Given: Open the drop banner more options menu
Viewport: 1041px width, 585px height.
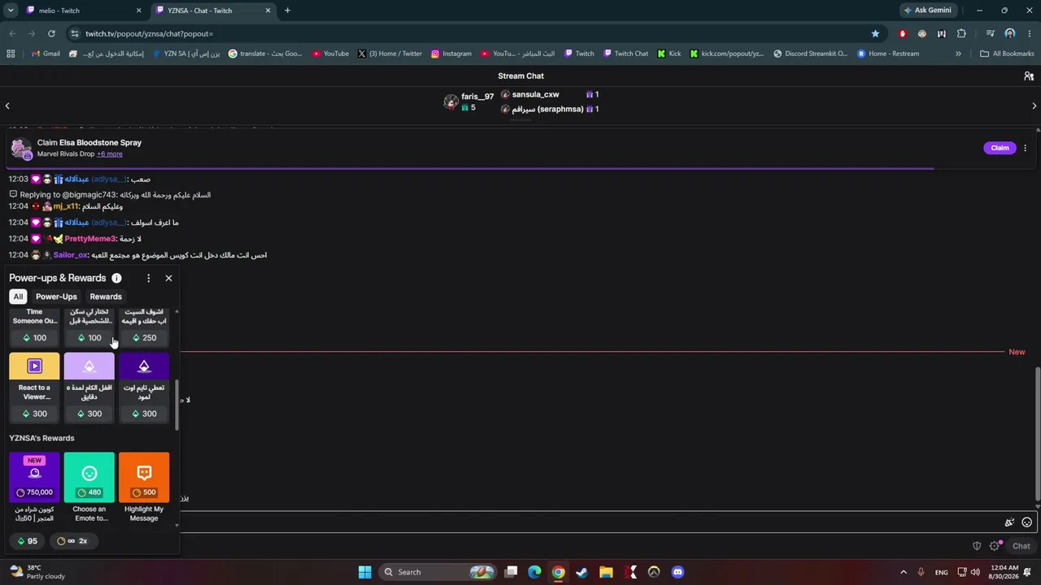Looking at the screenshot, I should coord(1025,148).
